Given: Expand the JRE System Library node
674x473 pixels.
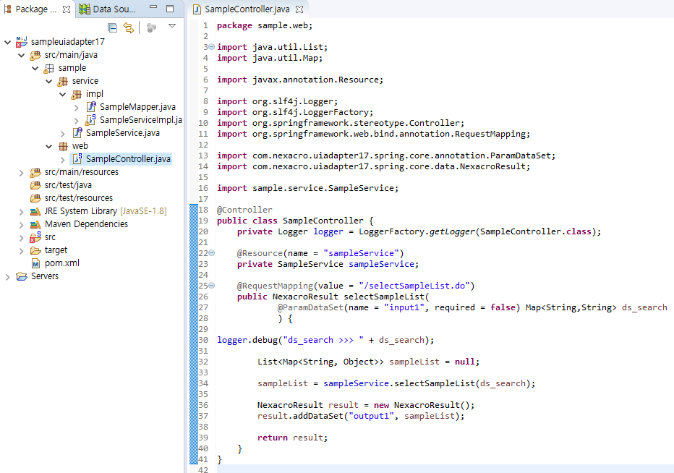Looking at the screenshot, I should click(22, 211).
